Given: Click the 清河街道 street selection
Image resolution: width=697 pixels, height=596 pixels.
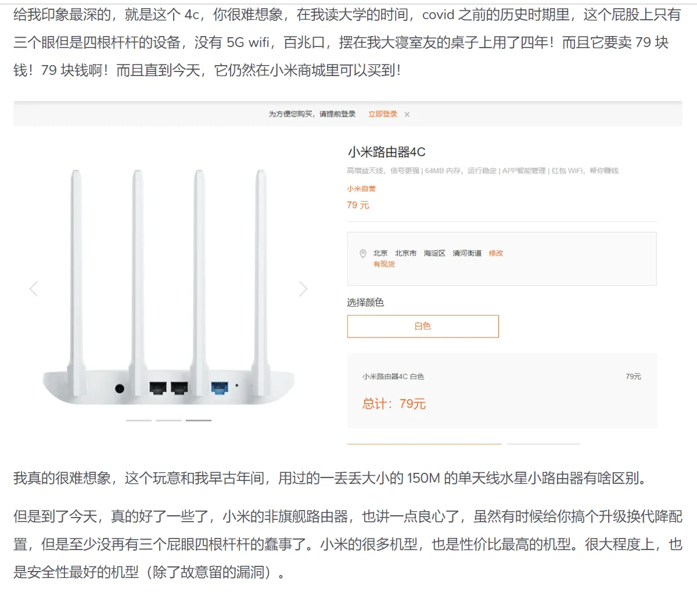Looking at the screenshot, I should (x=467, y=253).
